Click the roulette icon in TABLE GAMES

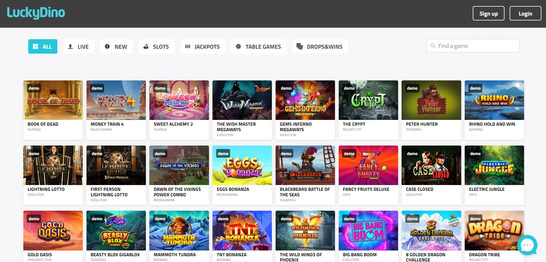click(238, 46)
